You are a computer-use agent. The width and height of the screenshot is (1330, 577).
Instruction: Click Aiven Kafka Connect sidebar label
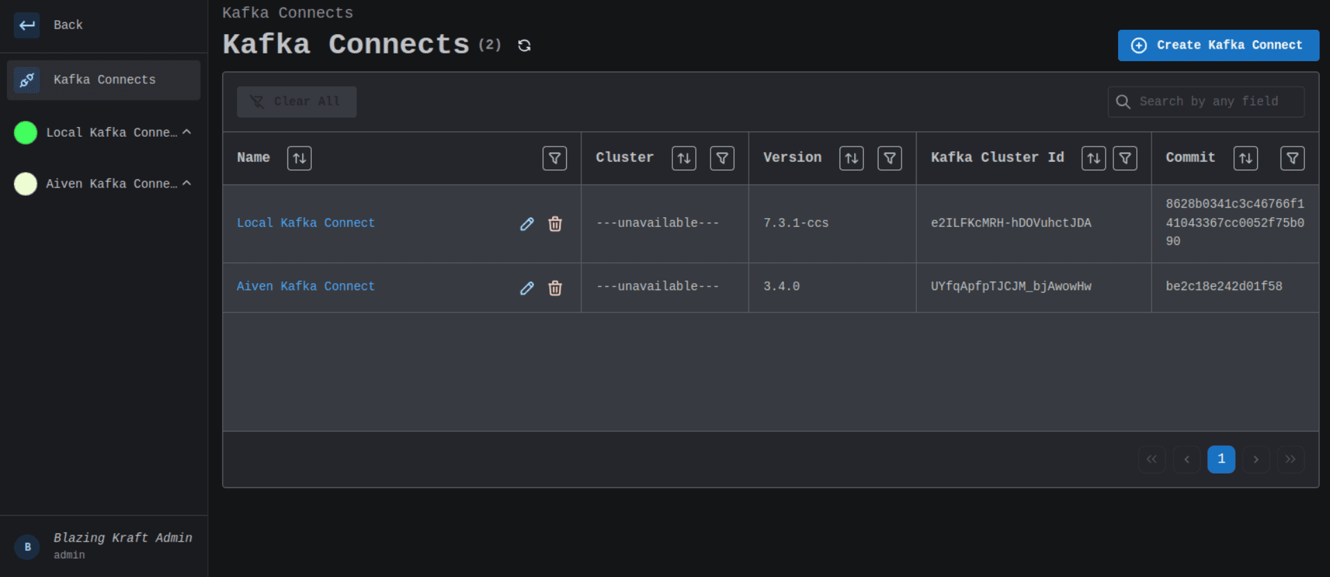coord(112,184)
